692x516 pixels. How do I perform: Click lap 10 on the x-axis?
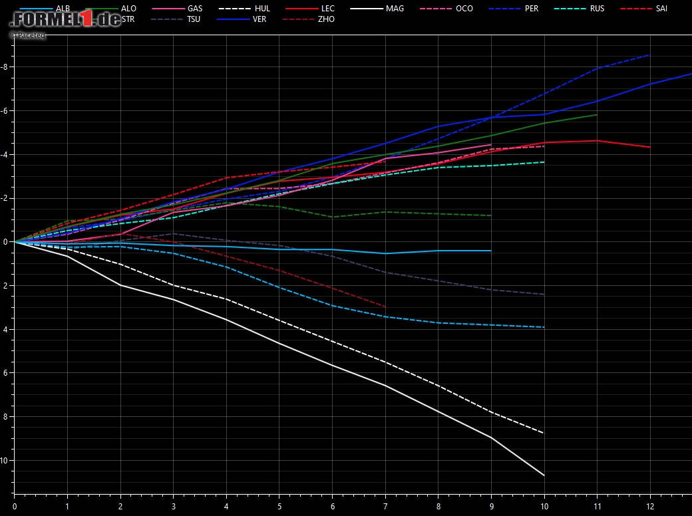[x=544, y=506]
